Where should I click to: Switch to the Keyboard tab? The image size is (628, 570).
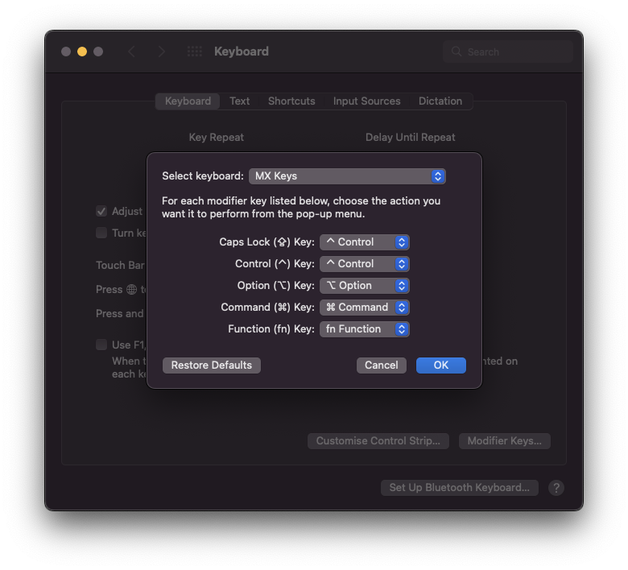[188, 101]
